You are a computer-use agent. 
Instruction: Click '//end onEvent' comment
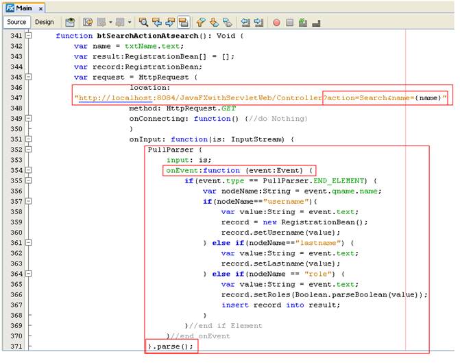(x=201, y=336)
